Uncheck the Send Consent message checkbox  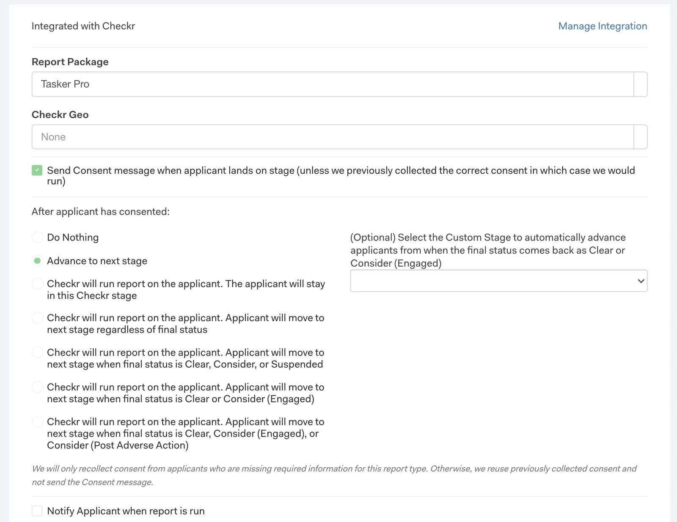(37, 170)
